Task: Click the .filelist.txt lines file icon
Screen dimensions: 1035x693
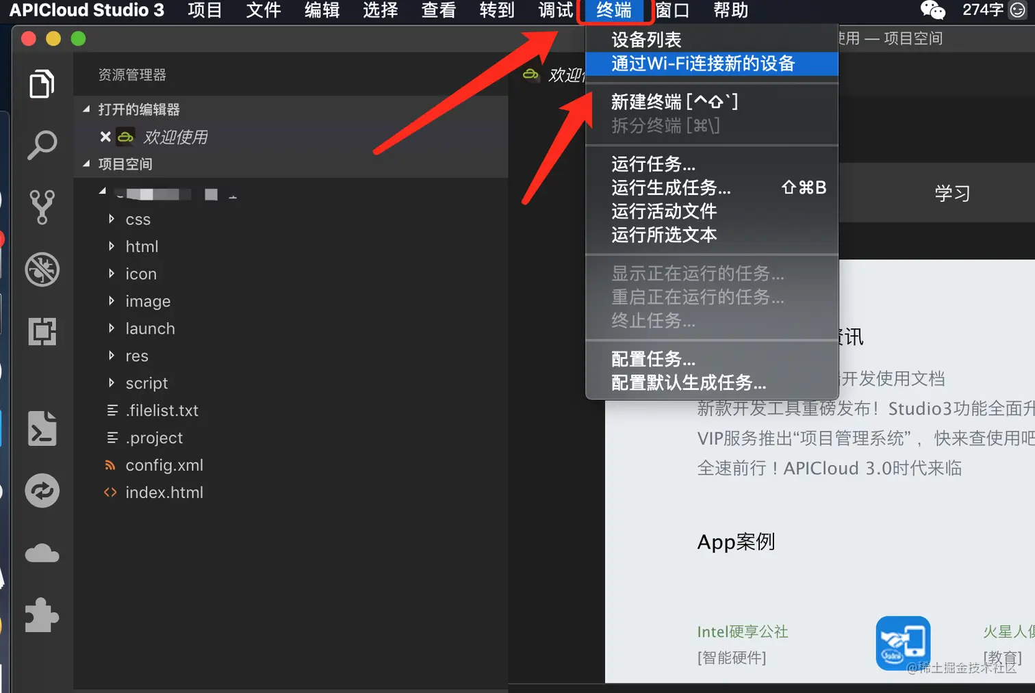Action: point(112,410)
